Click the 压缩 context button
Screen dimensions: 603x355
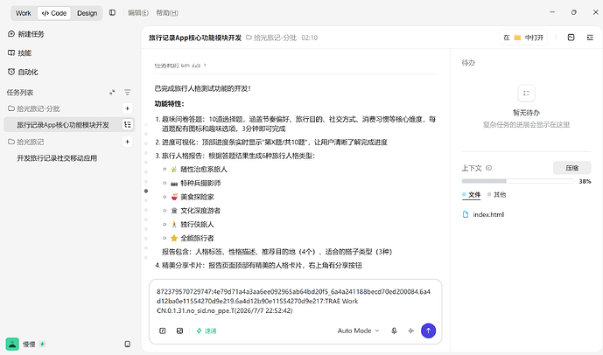[571, 168]
